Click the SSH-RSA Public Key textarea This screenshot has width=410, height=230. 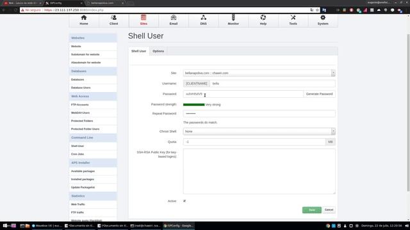(x=259, y=171)
